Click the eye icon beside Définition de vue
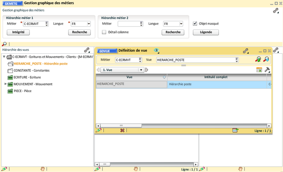This screenshot has height=172, width=283. tap(156, 50)
